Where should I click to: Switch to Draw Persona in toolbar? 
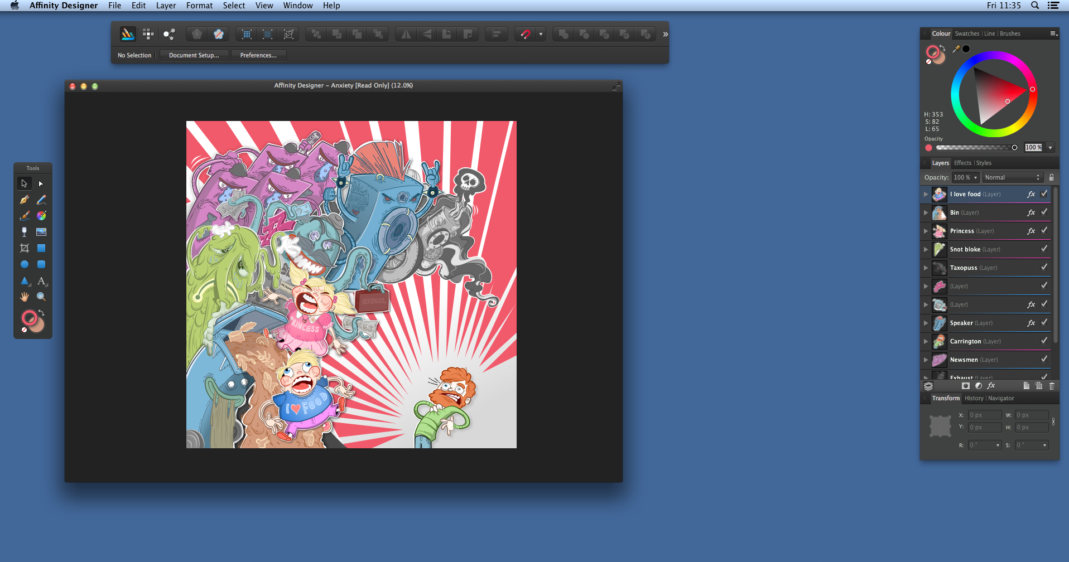click(128, 34)
